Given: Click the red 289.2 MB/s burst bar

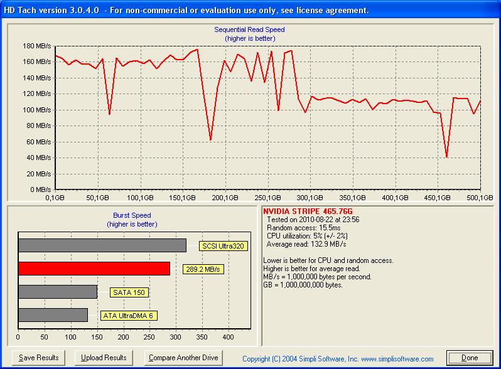Looking at the screenshot, I should click(x=94, y=269).
